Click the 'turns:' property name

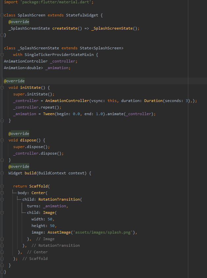pos(34,206)
